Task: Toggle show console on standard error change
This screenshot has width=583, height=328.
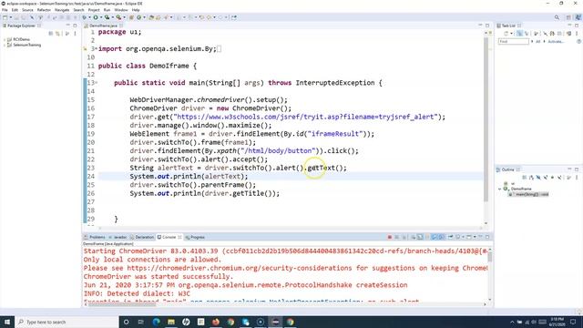Action: coord(441,237)
